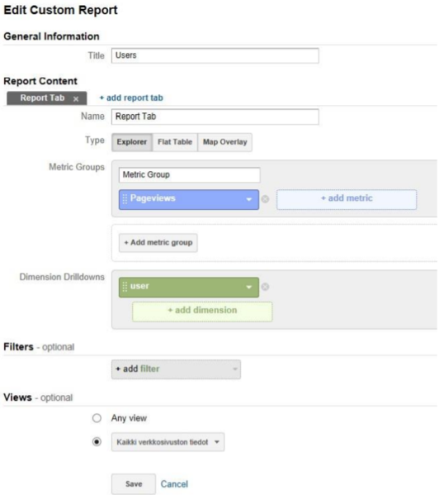Click the Save button

[x=134, y=484]
